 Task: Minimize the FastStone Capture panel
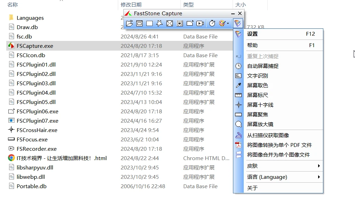tap(233, 14)
